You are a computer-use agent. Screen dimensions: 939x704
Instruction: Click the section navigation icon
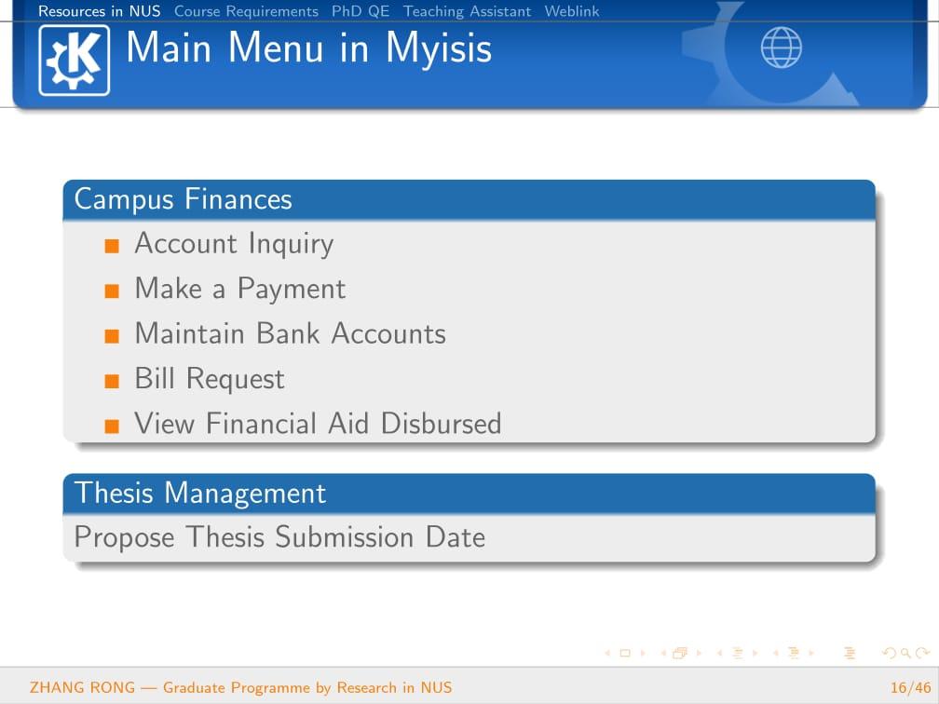point(794,653)
